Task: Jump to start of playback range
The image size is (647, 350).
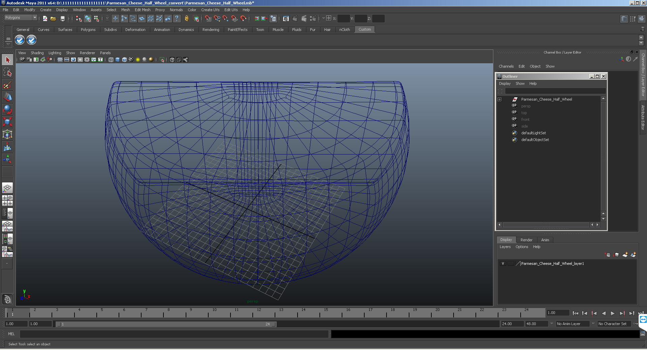Action: (575, 313)
